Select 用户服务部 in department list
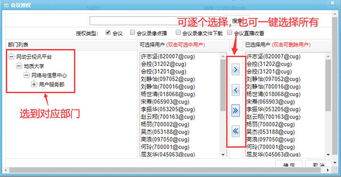Image resolution: width=341 pixels, height=177 pixels. pyautogui.click(x=52, y=85)
